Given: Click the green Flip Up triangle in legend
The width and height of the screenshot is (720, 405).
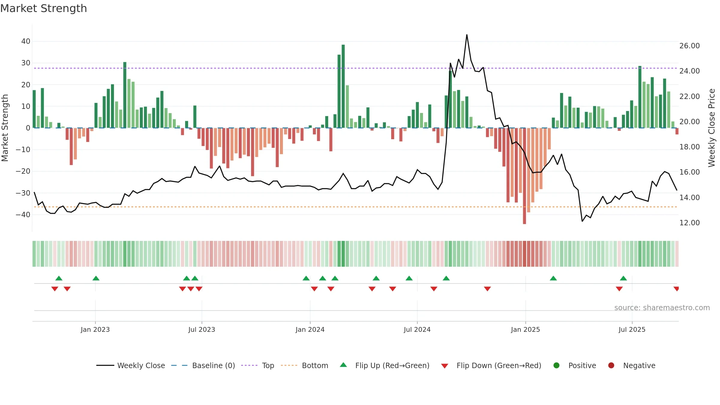Looking at the screenshot, I should (343, 365).
